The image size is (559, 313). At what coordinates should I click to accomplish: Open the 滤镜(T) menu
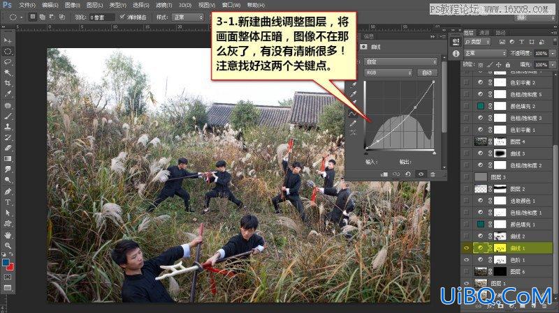click(164, 6)
